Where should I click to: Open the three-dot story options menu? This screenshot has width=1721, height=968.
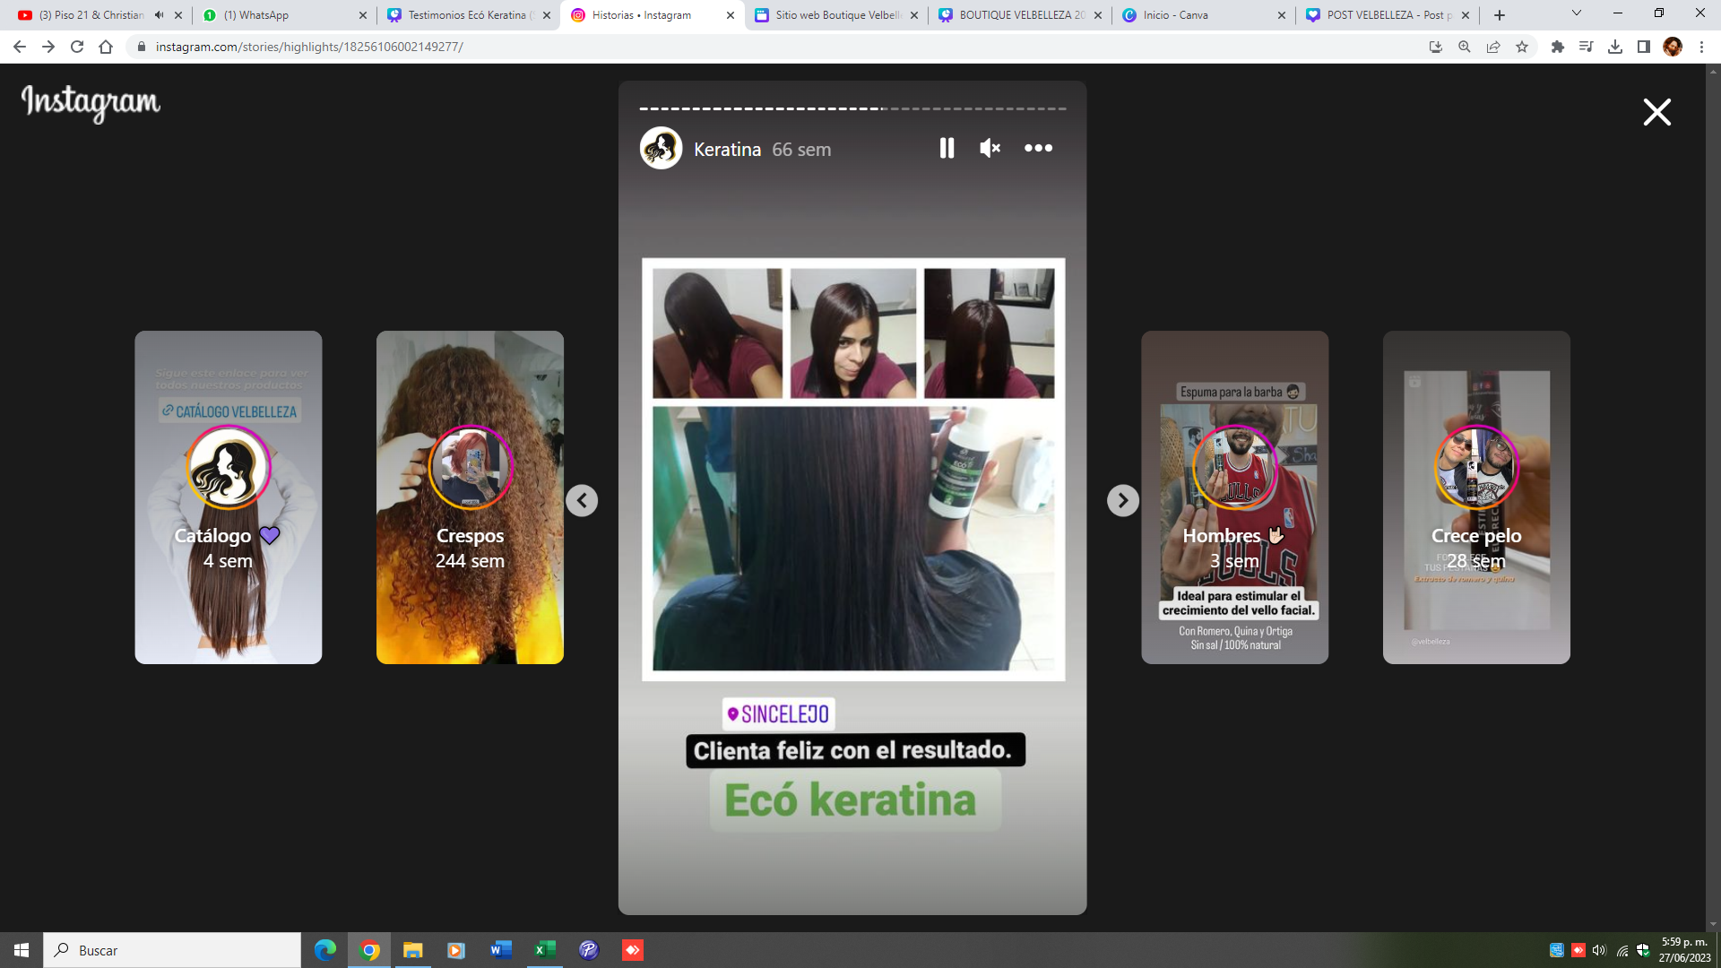coord(1038,149)
